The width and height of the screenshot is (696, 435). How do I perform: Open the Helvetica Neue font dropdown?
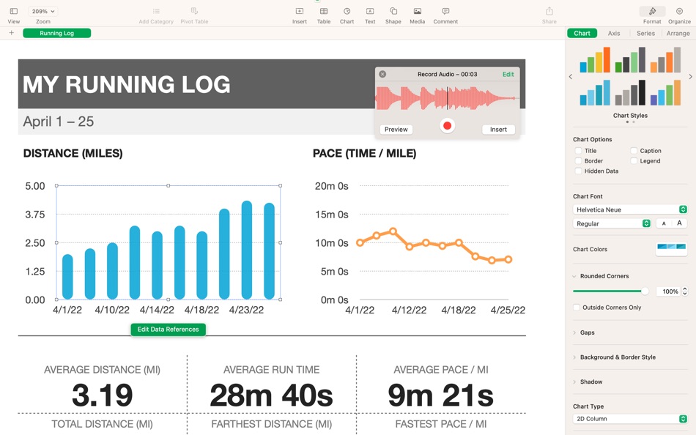(630, 209)
